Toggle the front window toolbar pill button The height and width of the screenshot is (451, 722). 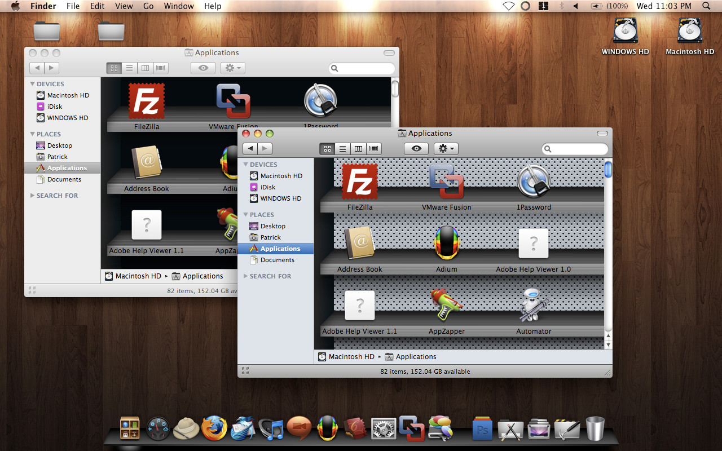tap(602, 134)
